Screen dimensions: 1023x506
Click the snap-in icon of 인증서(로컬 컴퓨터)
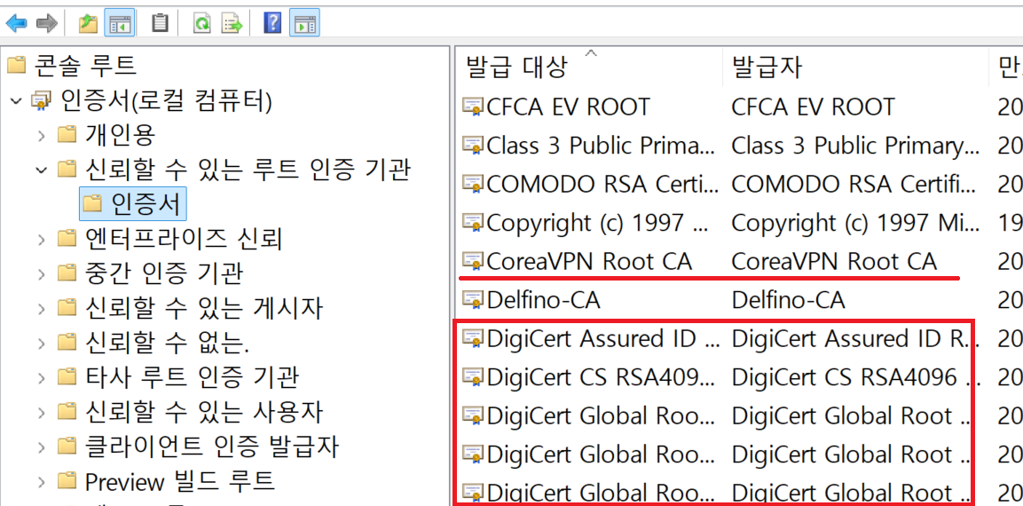(42, 100)
